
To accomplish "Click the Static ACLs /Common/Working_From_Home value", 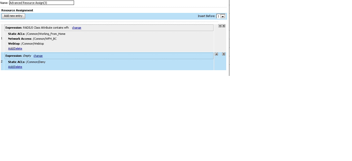I will coord(47,34).
